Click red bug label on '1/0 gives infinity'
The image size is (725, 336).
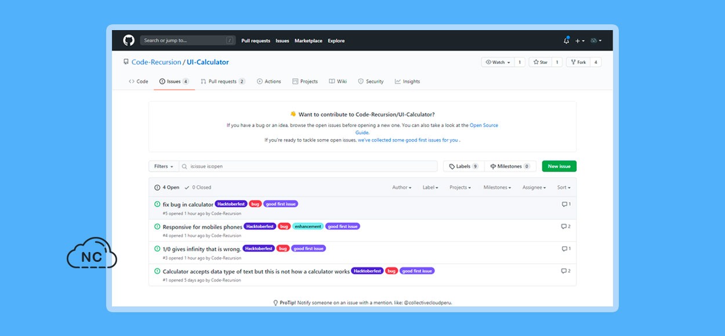(283, 249)
